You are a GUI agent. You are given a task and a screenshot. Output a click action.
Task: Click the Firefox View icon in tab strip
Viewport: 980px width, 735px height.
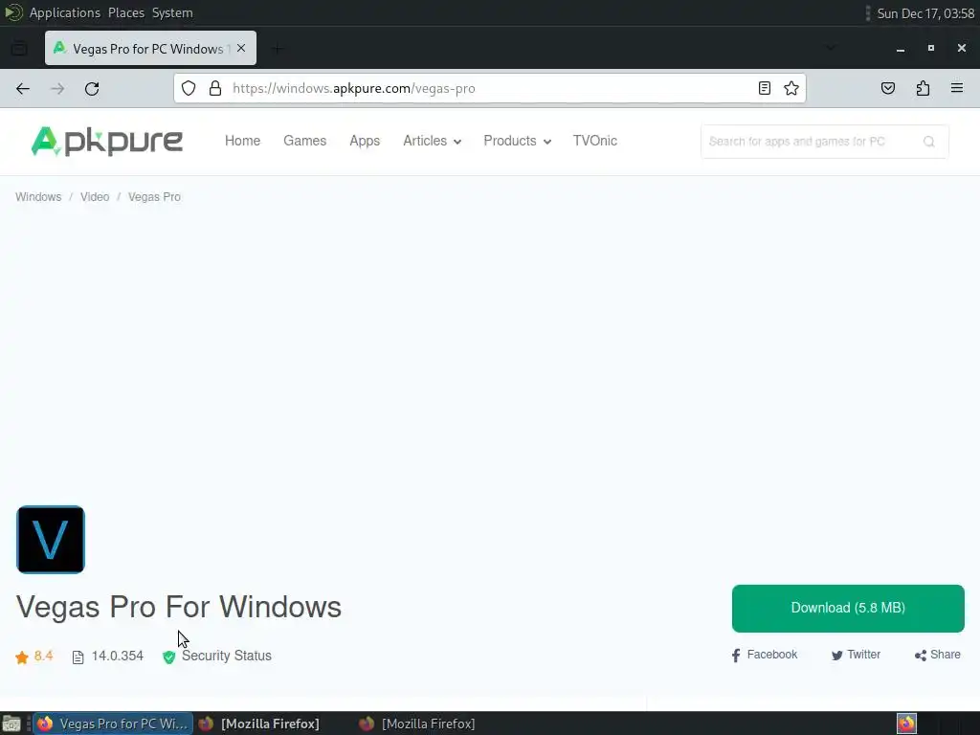tap(19, 48)
